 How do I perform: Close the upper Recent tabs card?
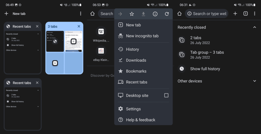point(37,26)
